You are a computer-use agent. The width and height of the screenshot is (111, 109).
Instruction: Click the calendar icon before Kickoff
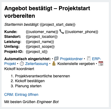click(101, 64)
